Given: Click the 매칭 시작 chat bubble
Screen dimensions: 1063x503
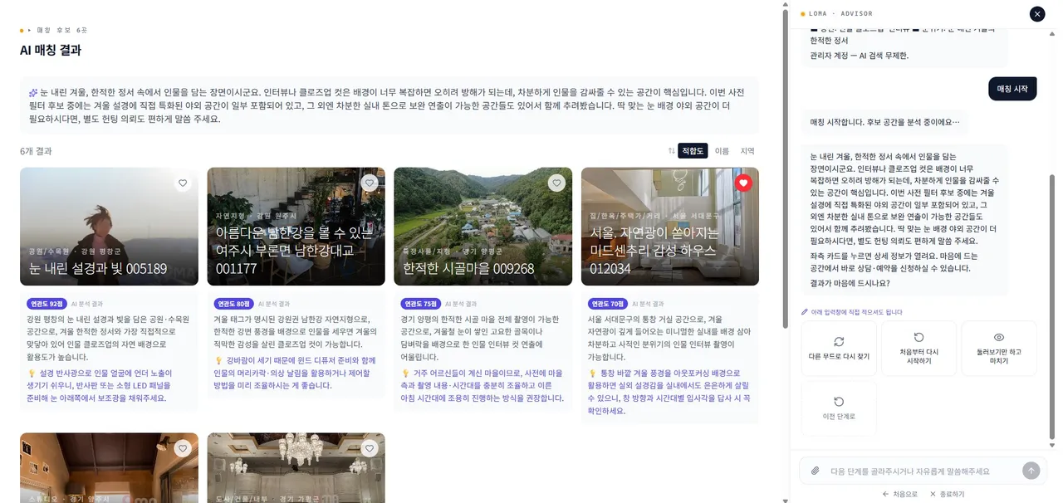Looking at the screenshot, I should pos(1012,89).
